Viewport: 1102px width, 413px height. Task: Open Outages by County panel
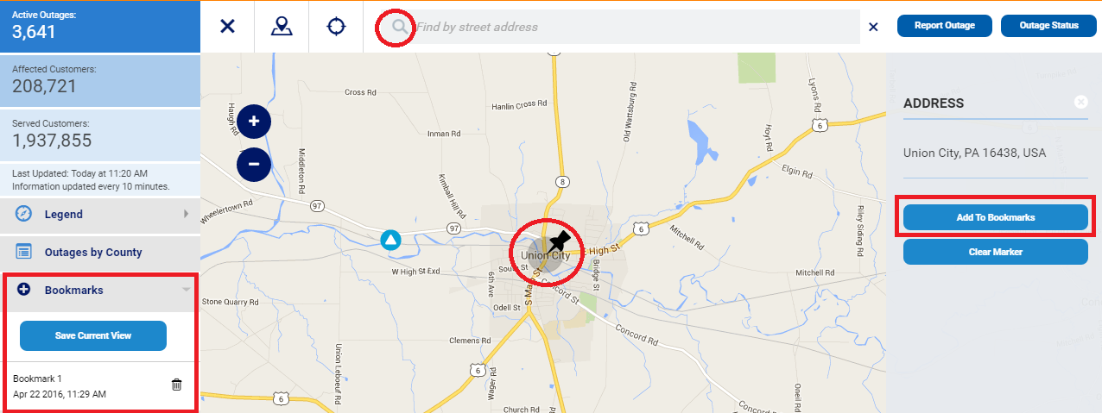tap(100, 252)
